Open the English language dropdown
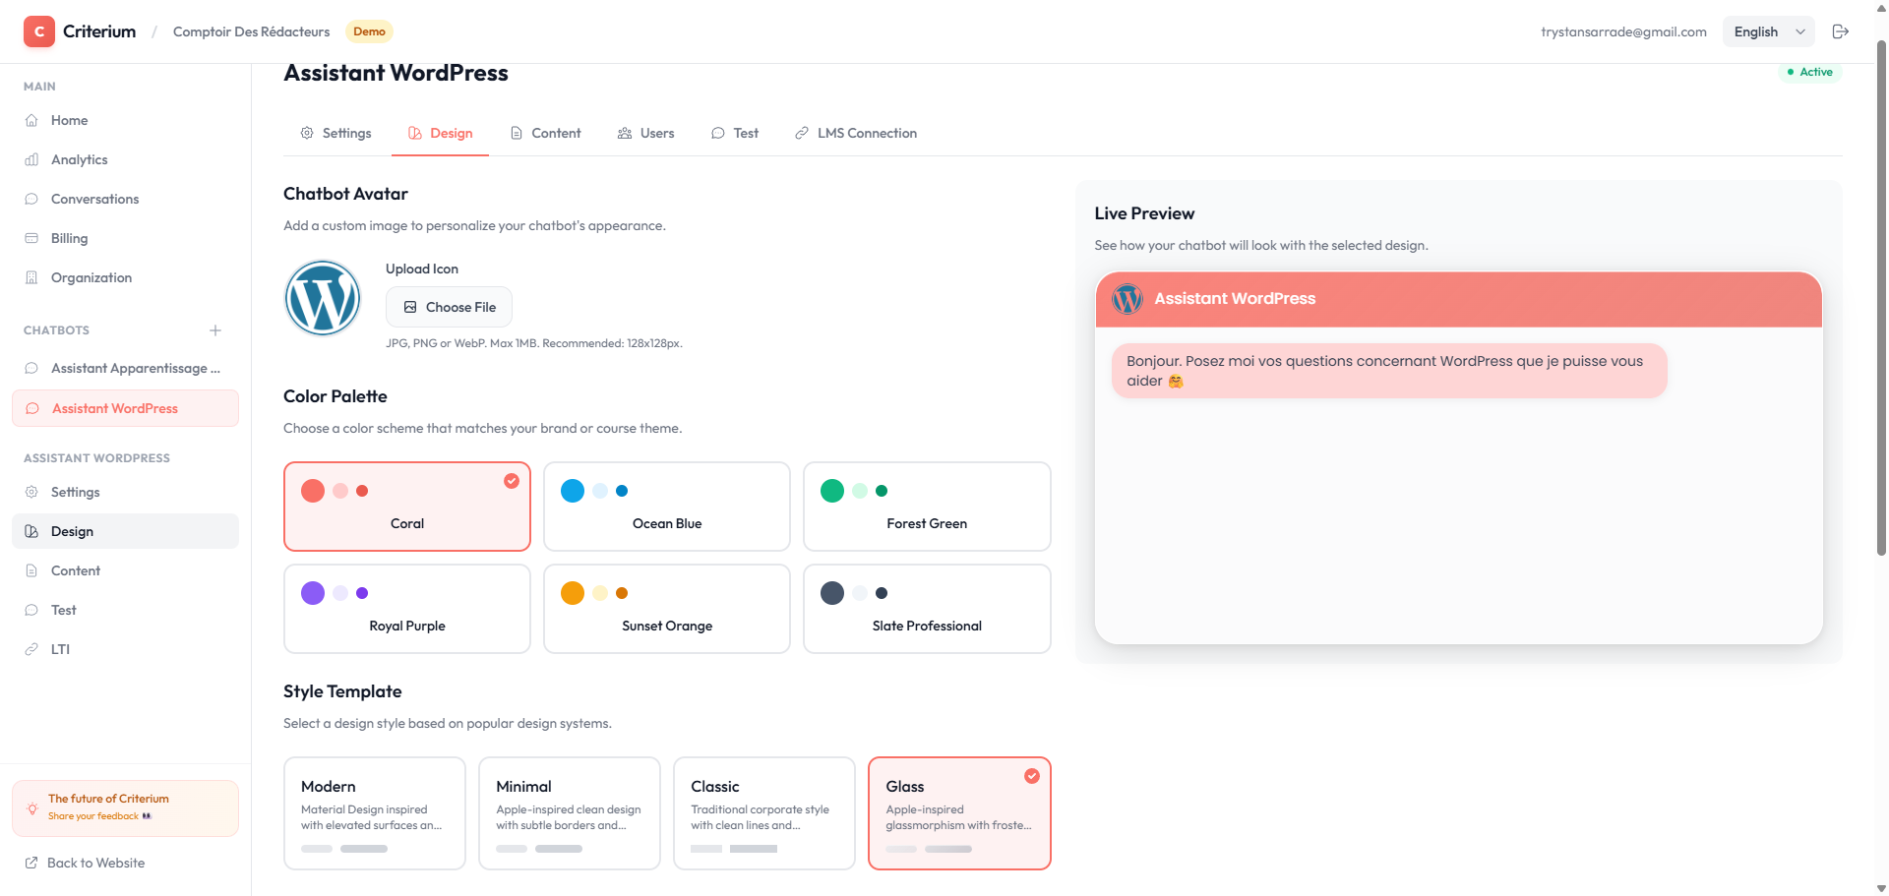This screenshot has width=1889, height=896. click(x=1768, y=31)
